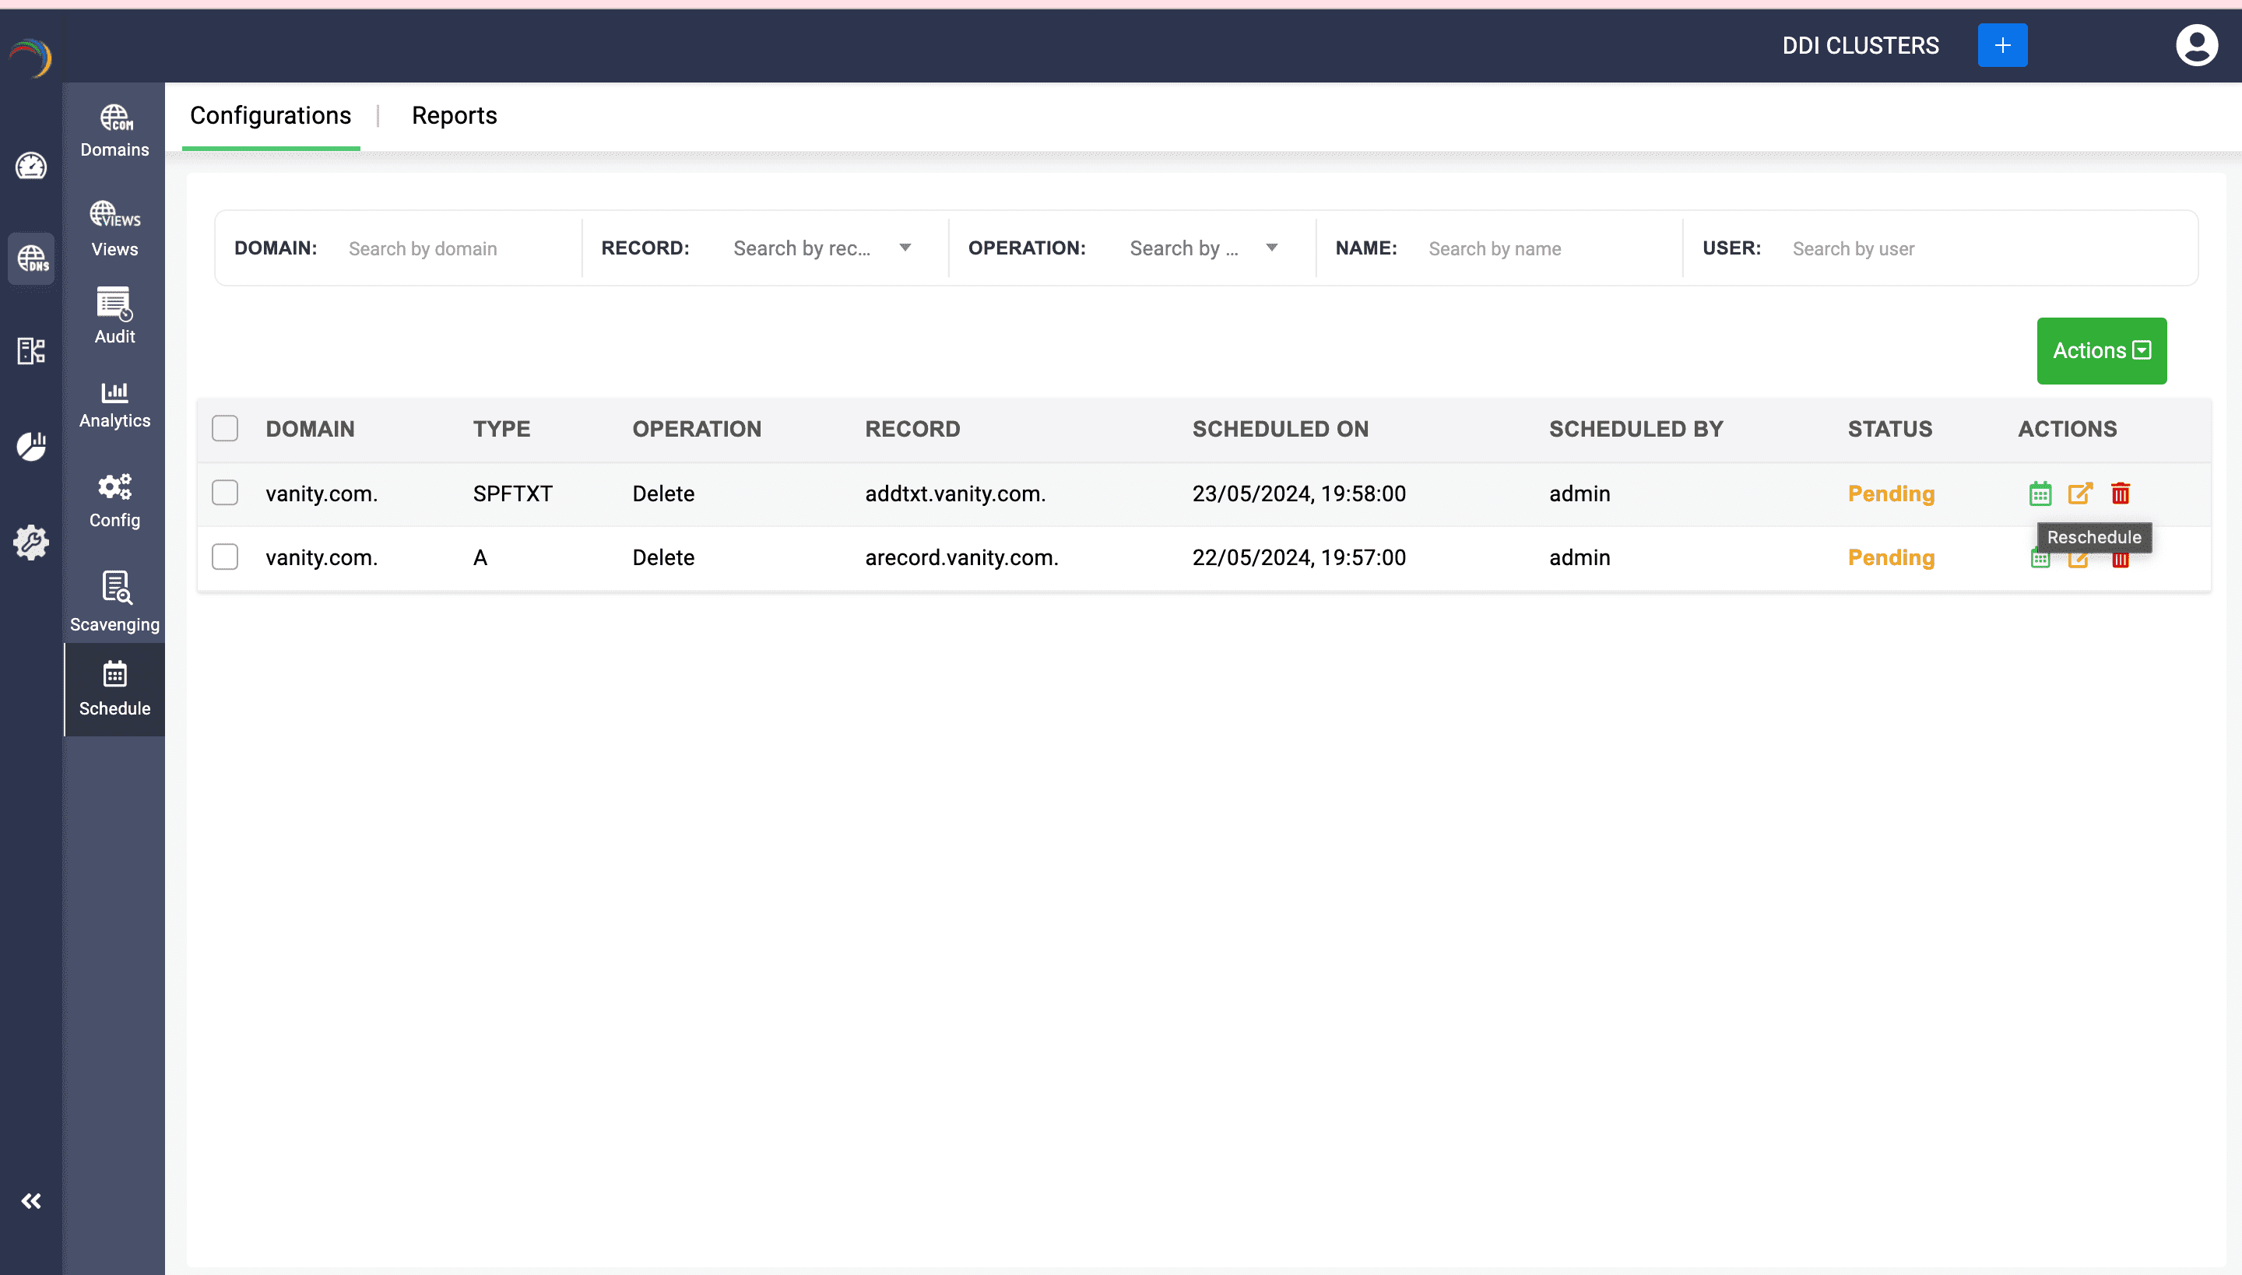Click the orange edit icon for addtxt.vanity.com.
2242x1275 pixels.
click(2080, 493)
